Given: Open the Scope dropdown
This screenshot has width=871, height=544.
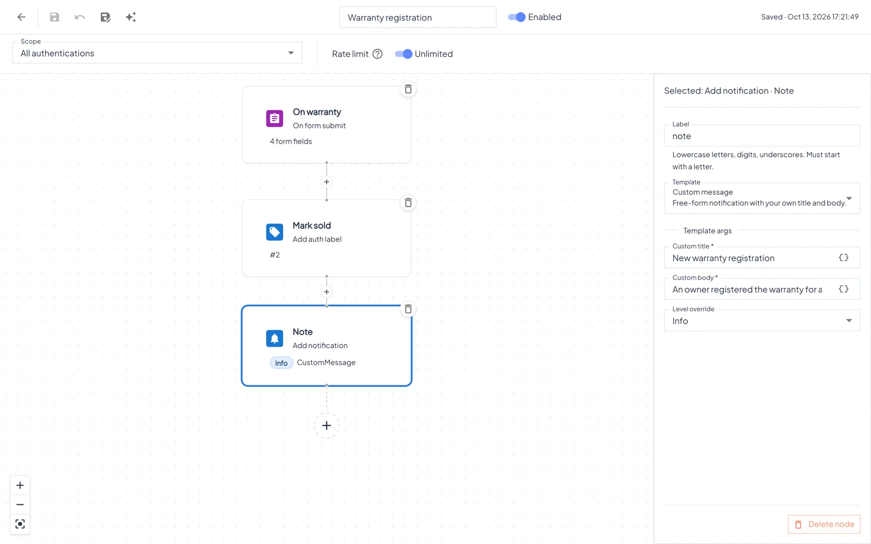Looking at the screenshot, I should [x=157, y=53].
